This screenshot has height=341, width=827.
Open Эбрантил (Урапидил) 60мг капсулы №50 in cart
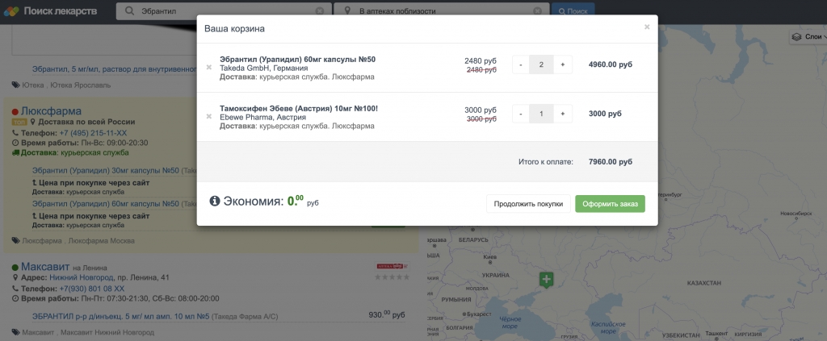pos(297,60)
